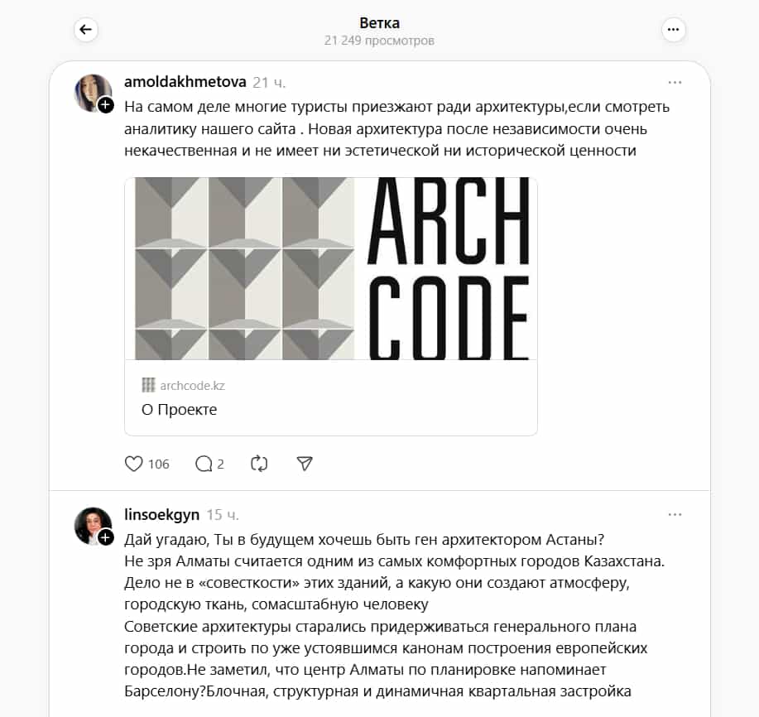Repost amoldakhmetova's post
759x717 pixels.
259,464
